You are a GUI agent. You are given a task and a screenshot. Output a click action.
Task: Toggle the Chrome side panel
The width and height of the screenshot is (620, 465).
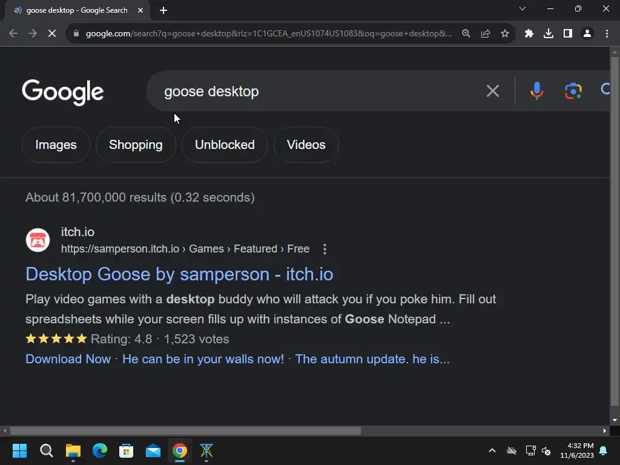pos(568,34)
